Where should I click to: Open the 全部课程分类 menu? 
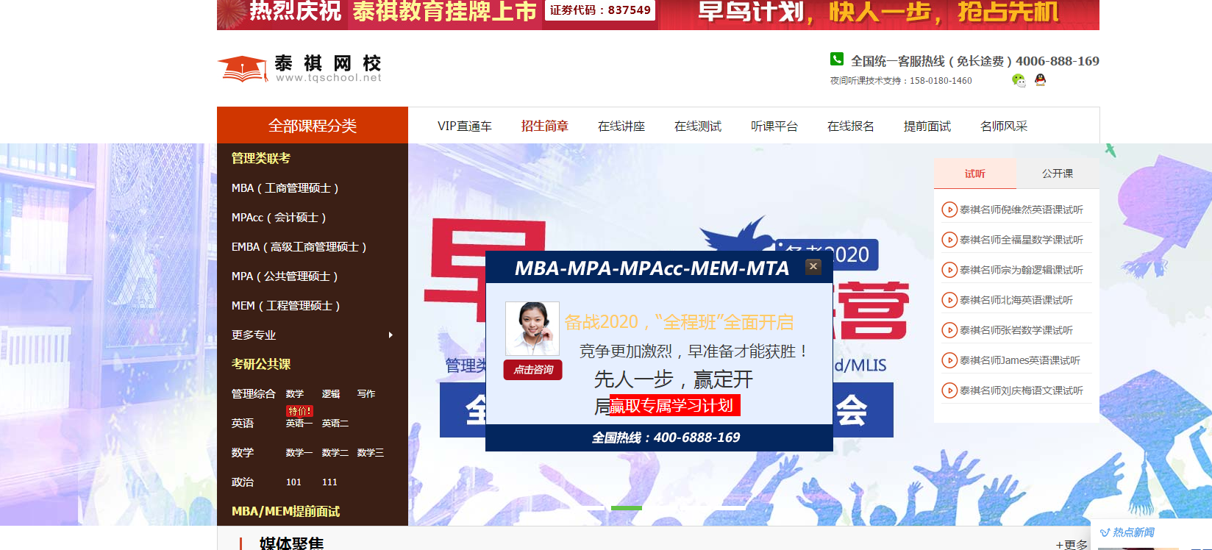(x=313, y=125)
